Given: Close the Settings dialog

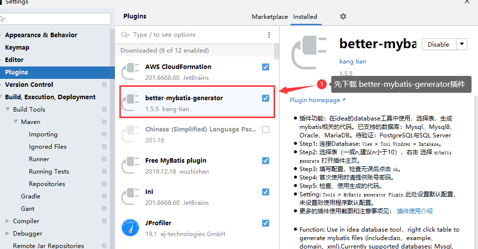Looking at the screenshot, I should coord(467,1).
